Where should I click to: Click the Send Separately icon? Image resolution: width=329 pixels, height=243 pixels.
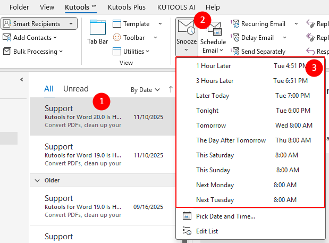235,52
